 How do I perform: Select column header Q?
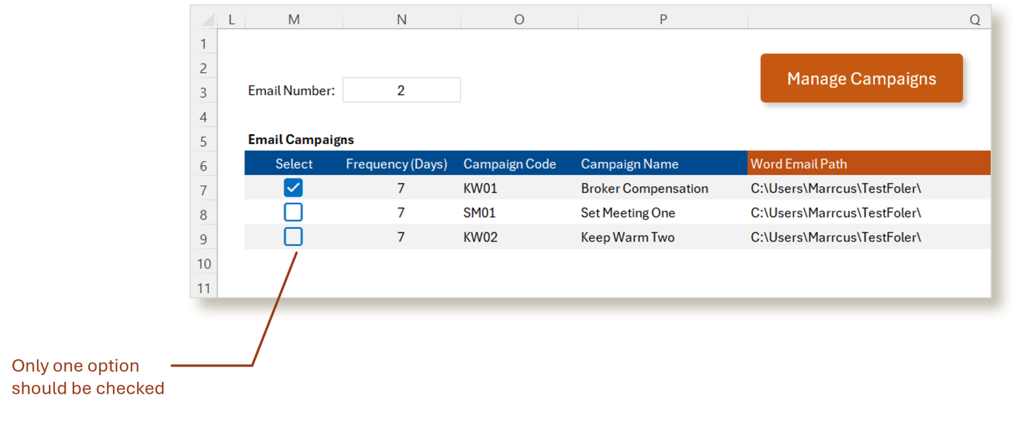tap(974, 19)
